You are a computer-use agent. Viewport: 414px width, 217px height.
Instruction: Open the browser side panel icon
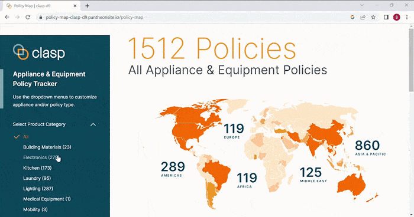click(386, 17)
